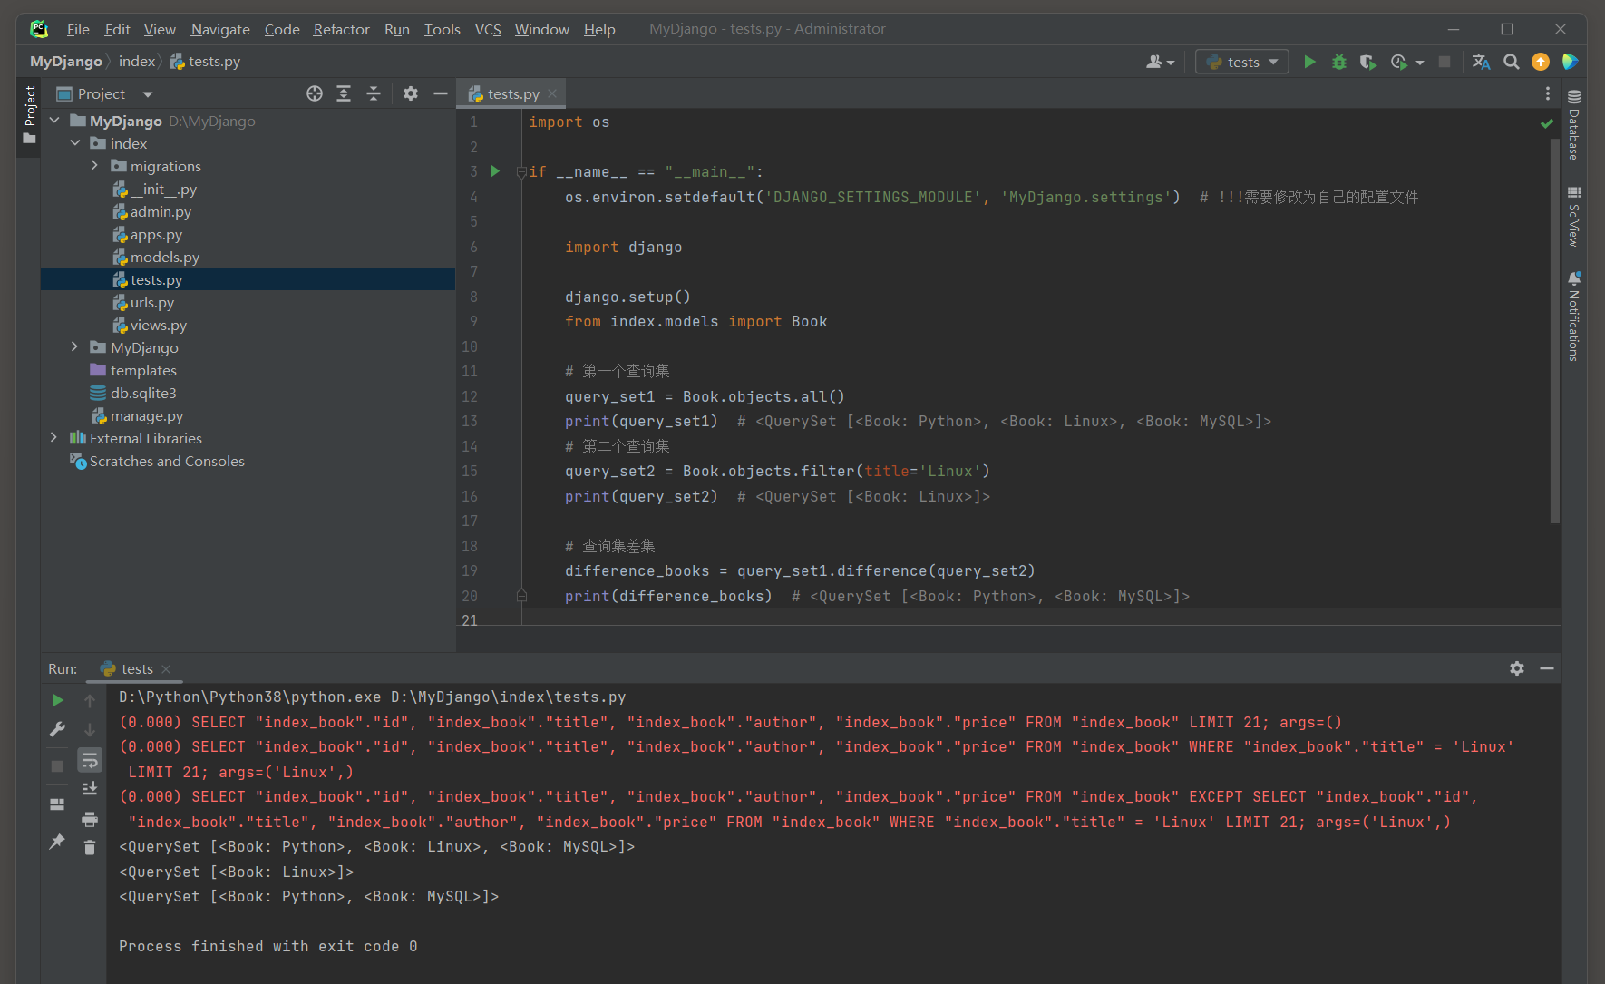Rerun tests in Run panel

pos(57,700)
